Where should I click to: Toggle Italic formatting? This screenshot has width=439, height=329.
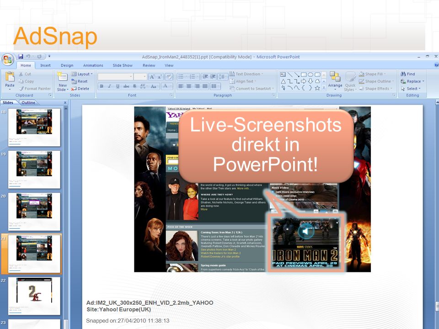click(x=110, y=86)
